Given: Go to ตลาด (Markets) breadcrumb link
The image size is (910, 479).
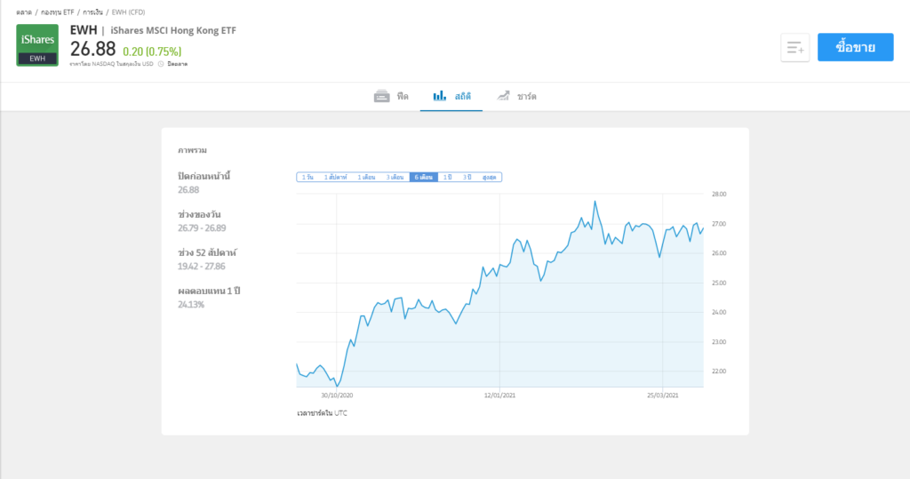Looking at the screenshot, I should tap(24, 13).
